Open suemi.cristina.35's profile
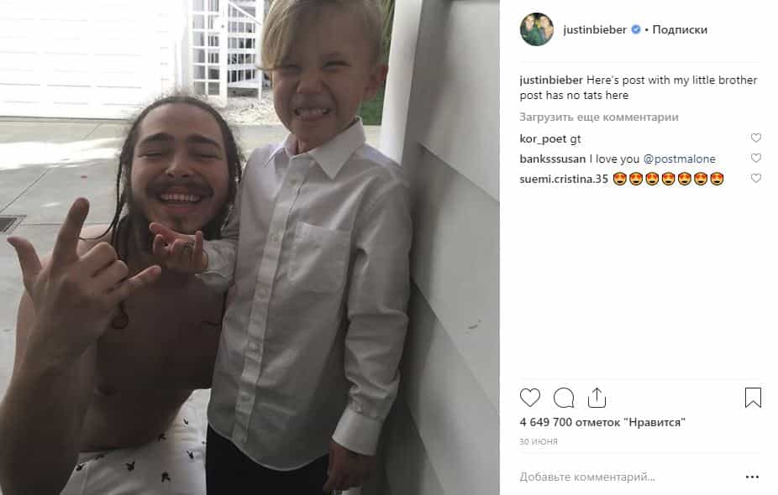Image resolution: width=778 pixels, height=495 pixels. pos(564,179)
